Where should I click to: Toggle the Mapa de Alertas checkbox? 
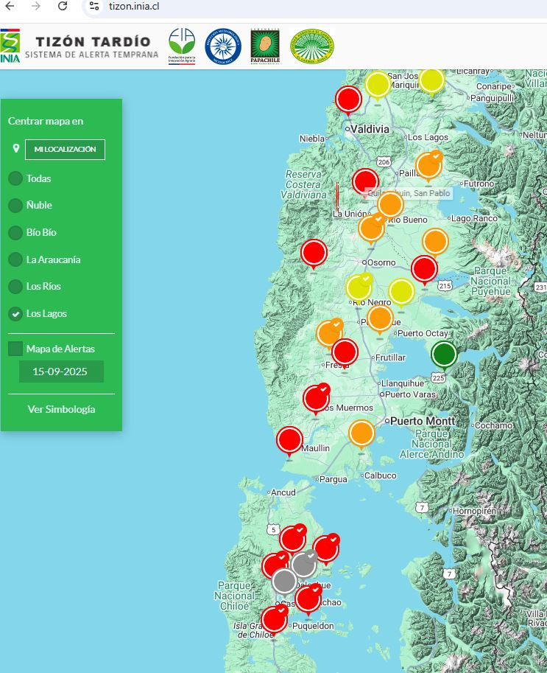[15, 349]
